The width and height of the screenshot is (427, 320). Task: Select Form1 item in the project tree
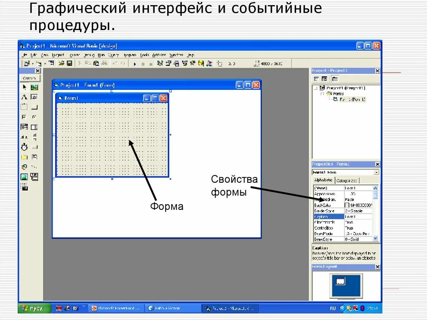click(352, 99)
